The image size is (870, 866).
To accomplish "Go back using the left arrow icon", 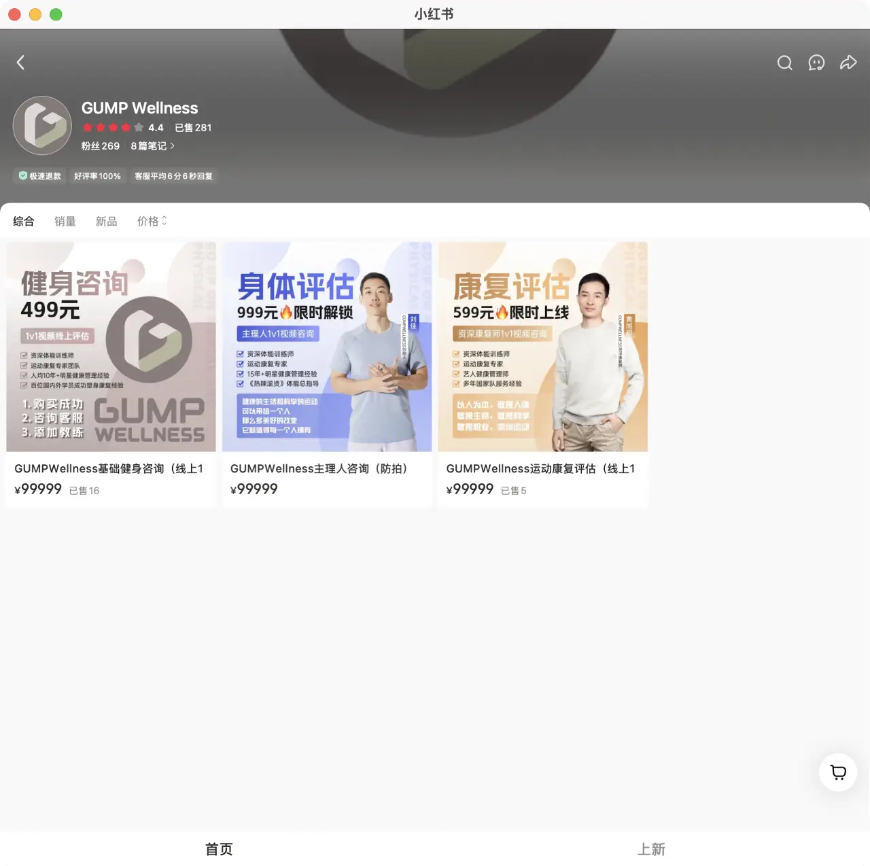I will click(x=20, y=63).
